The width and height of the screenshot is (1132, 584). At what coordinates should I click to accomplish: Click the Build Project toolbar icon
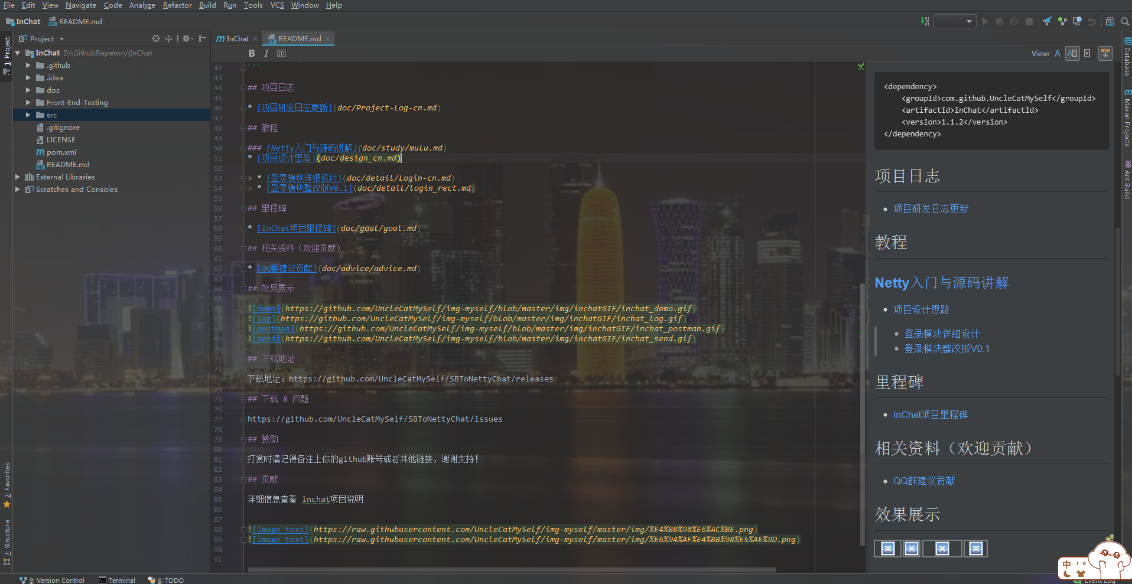tap(925, 21)
